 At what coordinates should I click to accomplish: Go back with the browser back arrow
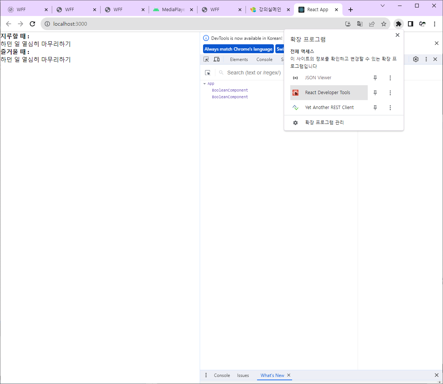[9, 24]
